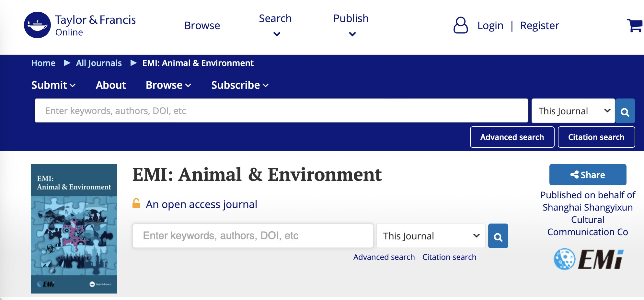This screenshot has height=300, width=644.
Task: Click the Advanced search button
Action: [512, 137]
